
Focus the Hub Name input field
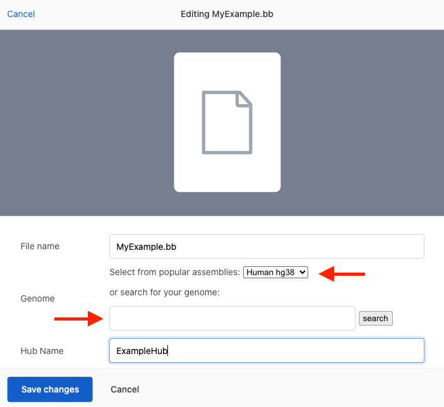coord(267,350)
